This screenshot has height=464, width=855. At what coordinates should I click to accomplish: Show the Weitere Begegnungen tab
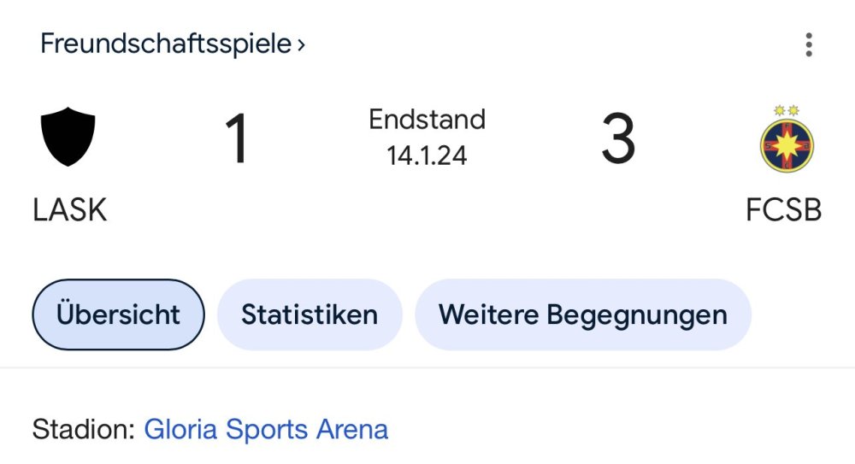(x=582, y=314)
